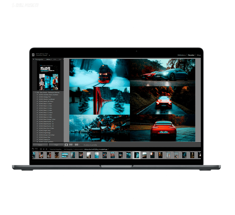
Task: Apply preset SCENE | Bronze Cine | Urban
Action: (x=47, y=135)
